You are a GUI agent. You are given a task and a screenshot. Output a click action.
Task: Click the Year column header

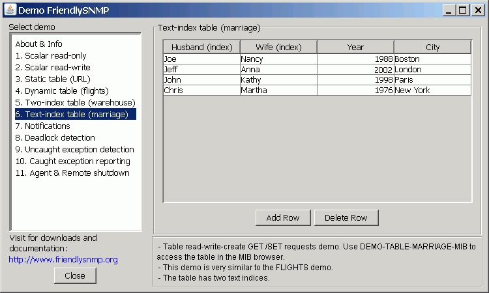pos(355,47)
